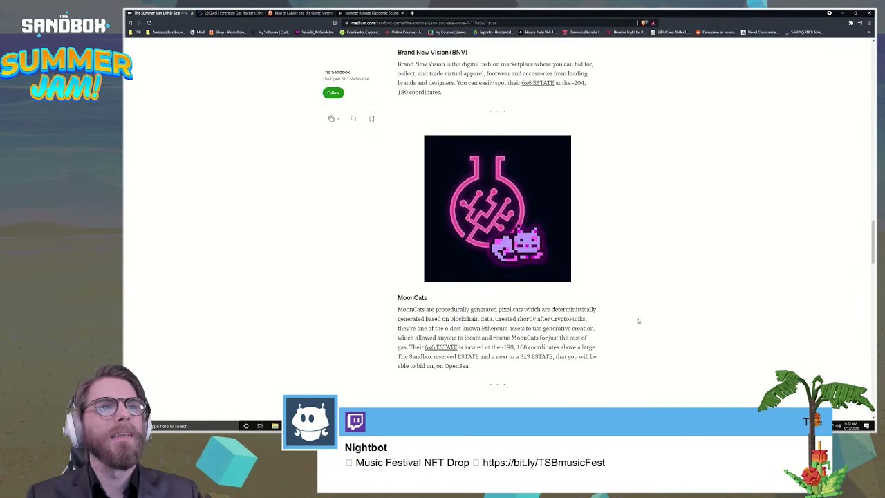Switch to the Ethereum Gas Tracker tab
This screenshot has width=885, height=498.
coord(230,13)
